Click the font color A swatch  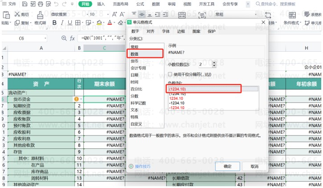(110, 23)
